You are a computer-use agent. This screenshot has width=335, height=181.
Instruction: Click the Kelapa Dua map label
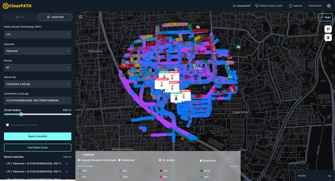coord(96,51)
